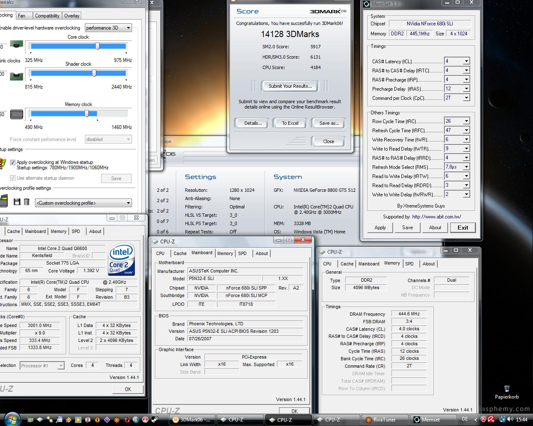This screenshot has width=533, height=426.
Task: Close the 3DMark06 score dialog with Close button
Action: coord(329,141)
